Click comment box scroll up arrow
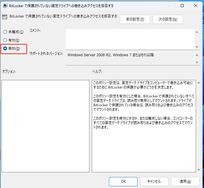 [197, 32]
